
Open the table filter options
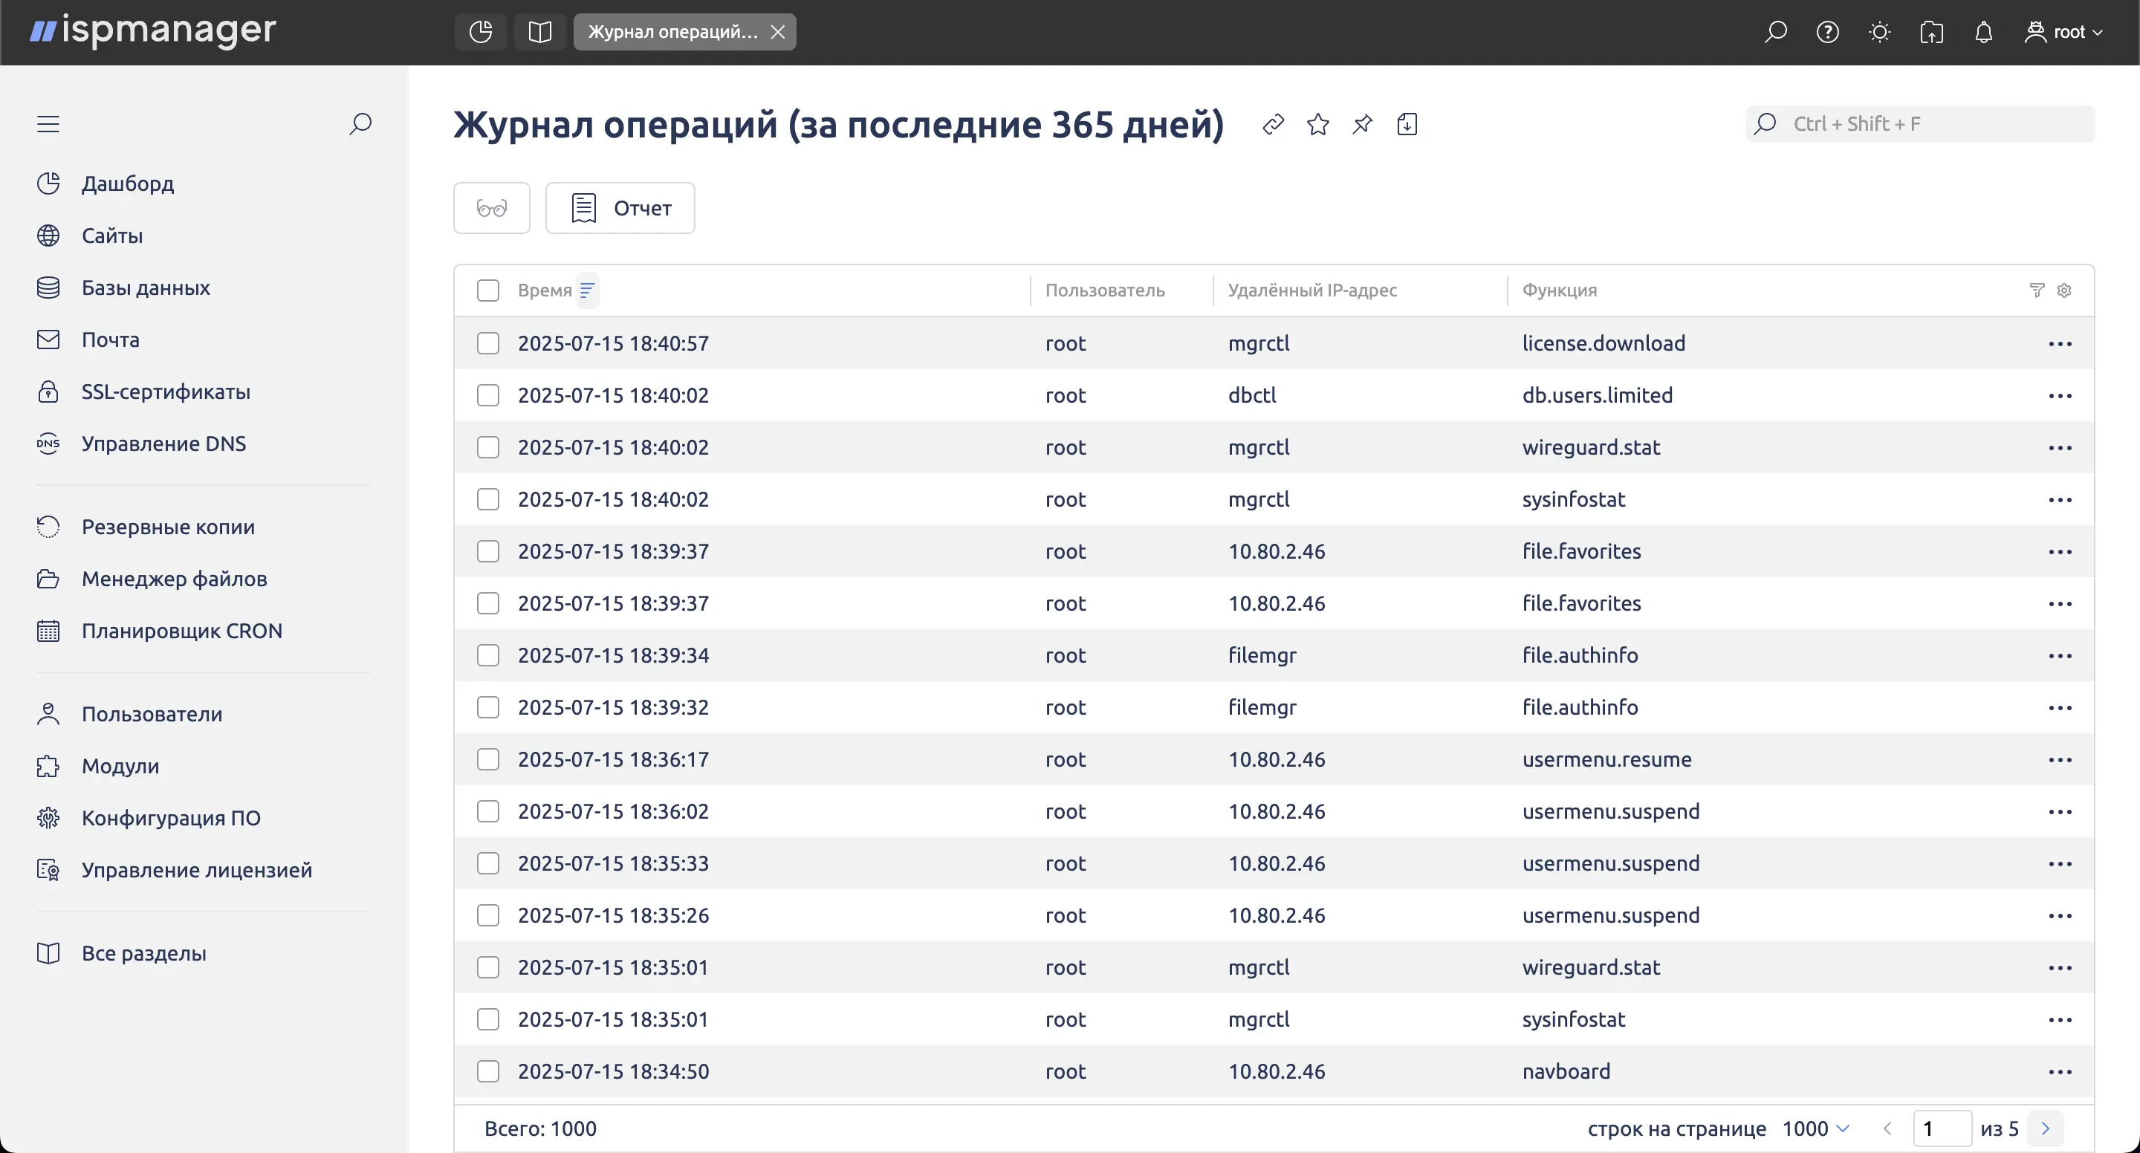(2036, 290)
